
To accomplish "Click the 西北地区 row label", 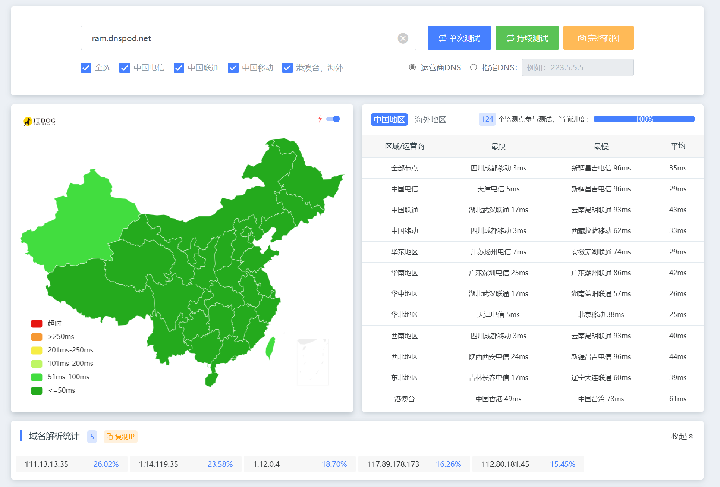I will [x=405, y=356].
